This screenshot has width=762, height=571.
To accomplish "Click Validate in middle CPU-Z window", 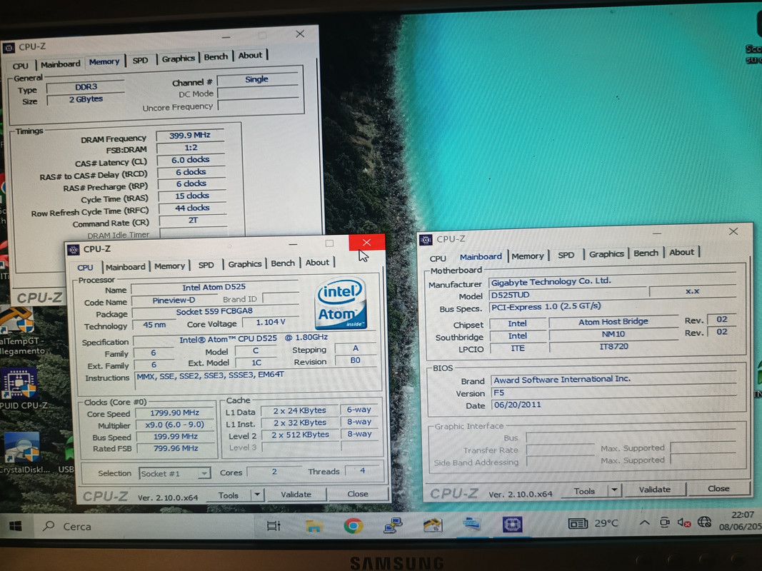I will pyautogui.click(x=296, y=495).
